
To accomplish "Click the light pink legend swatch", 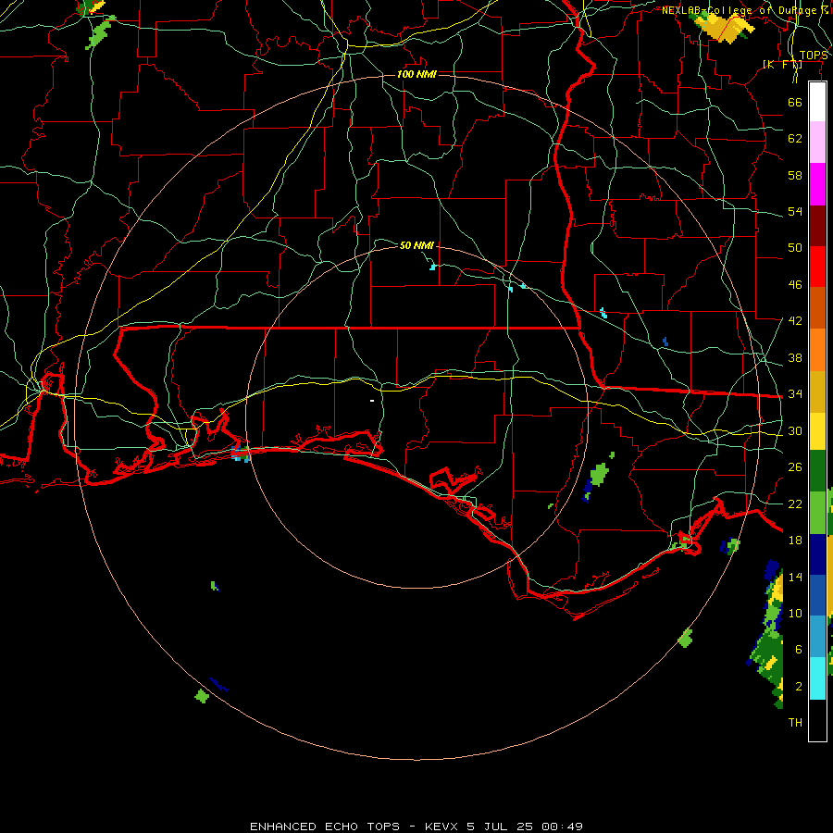I will coord(817,143).
